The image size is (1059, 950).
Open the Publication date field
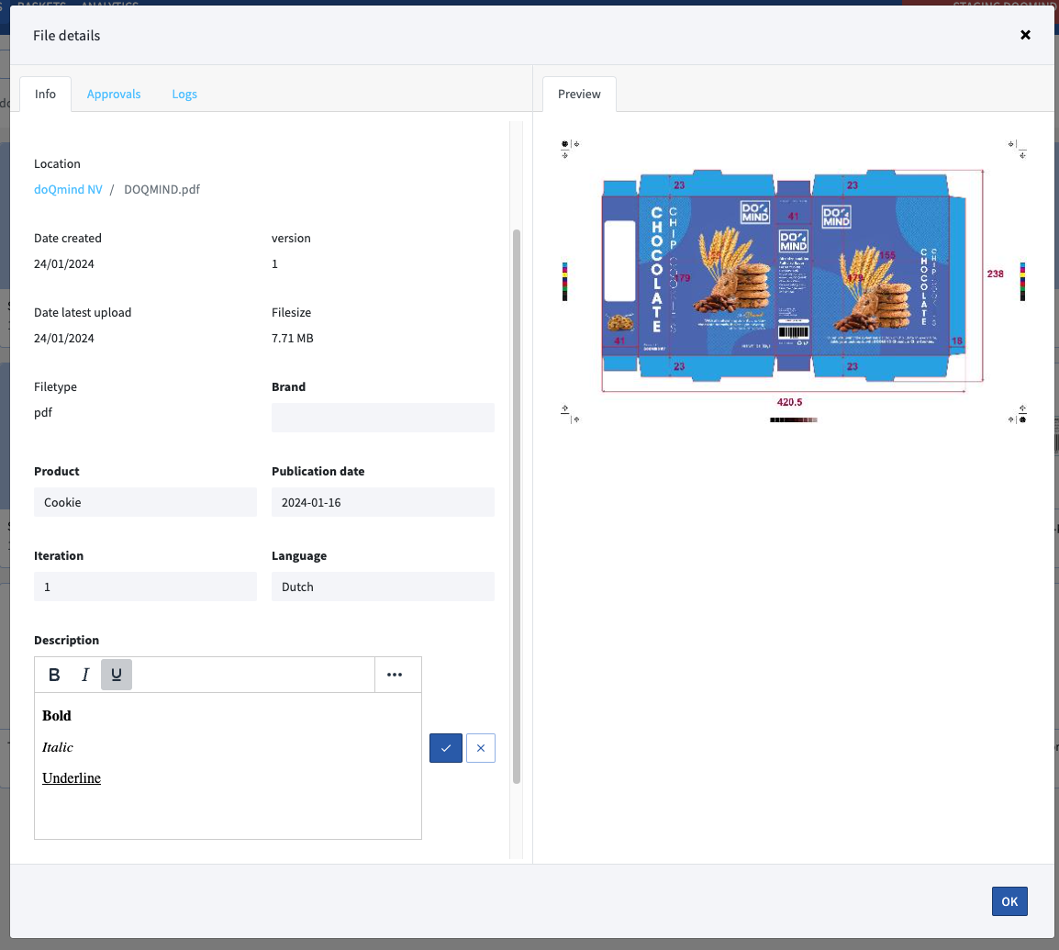tap(383, 502)
